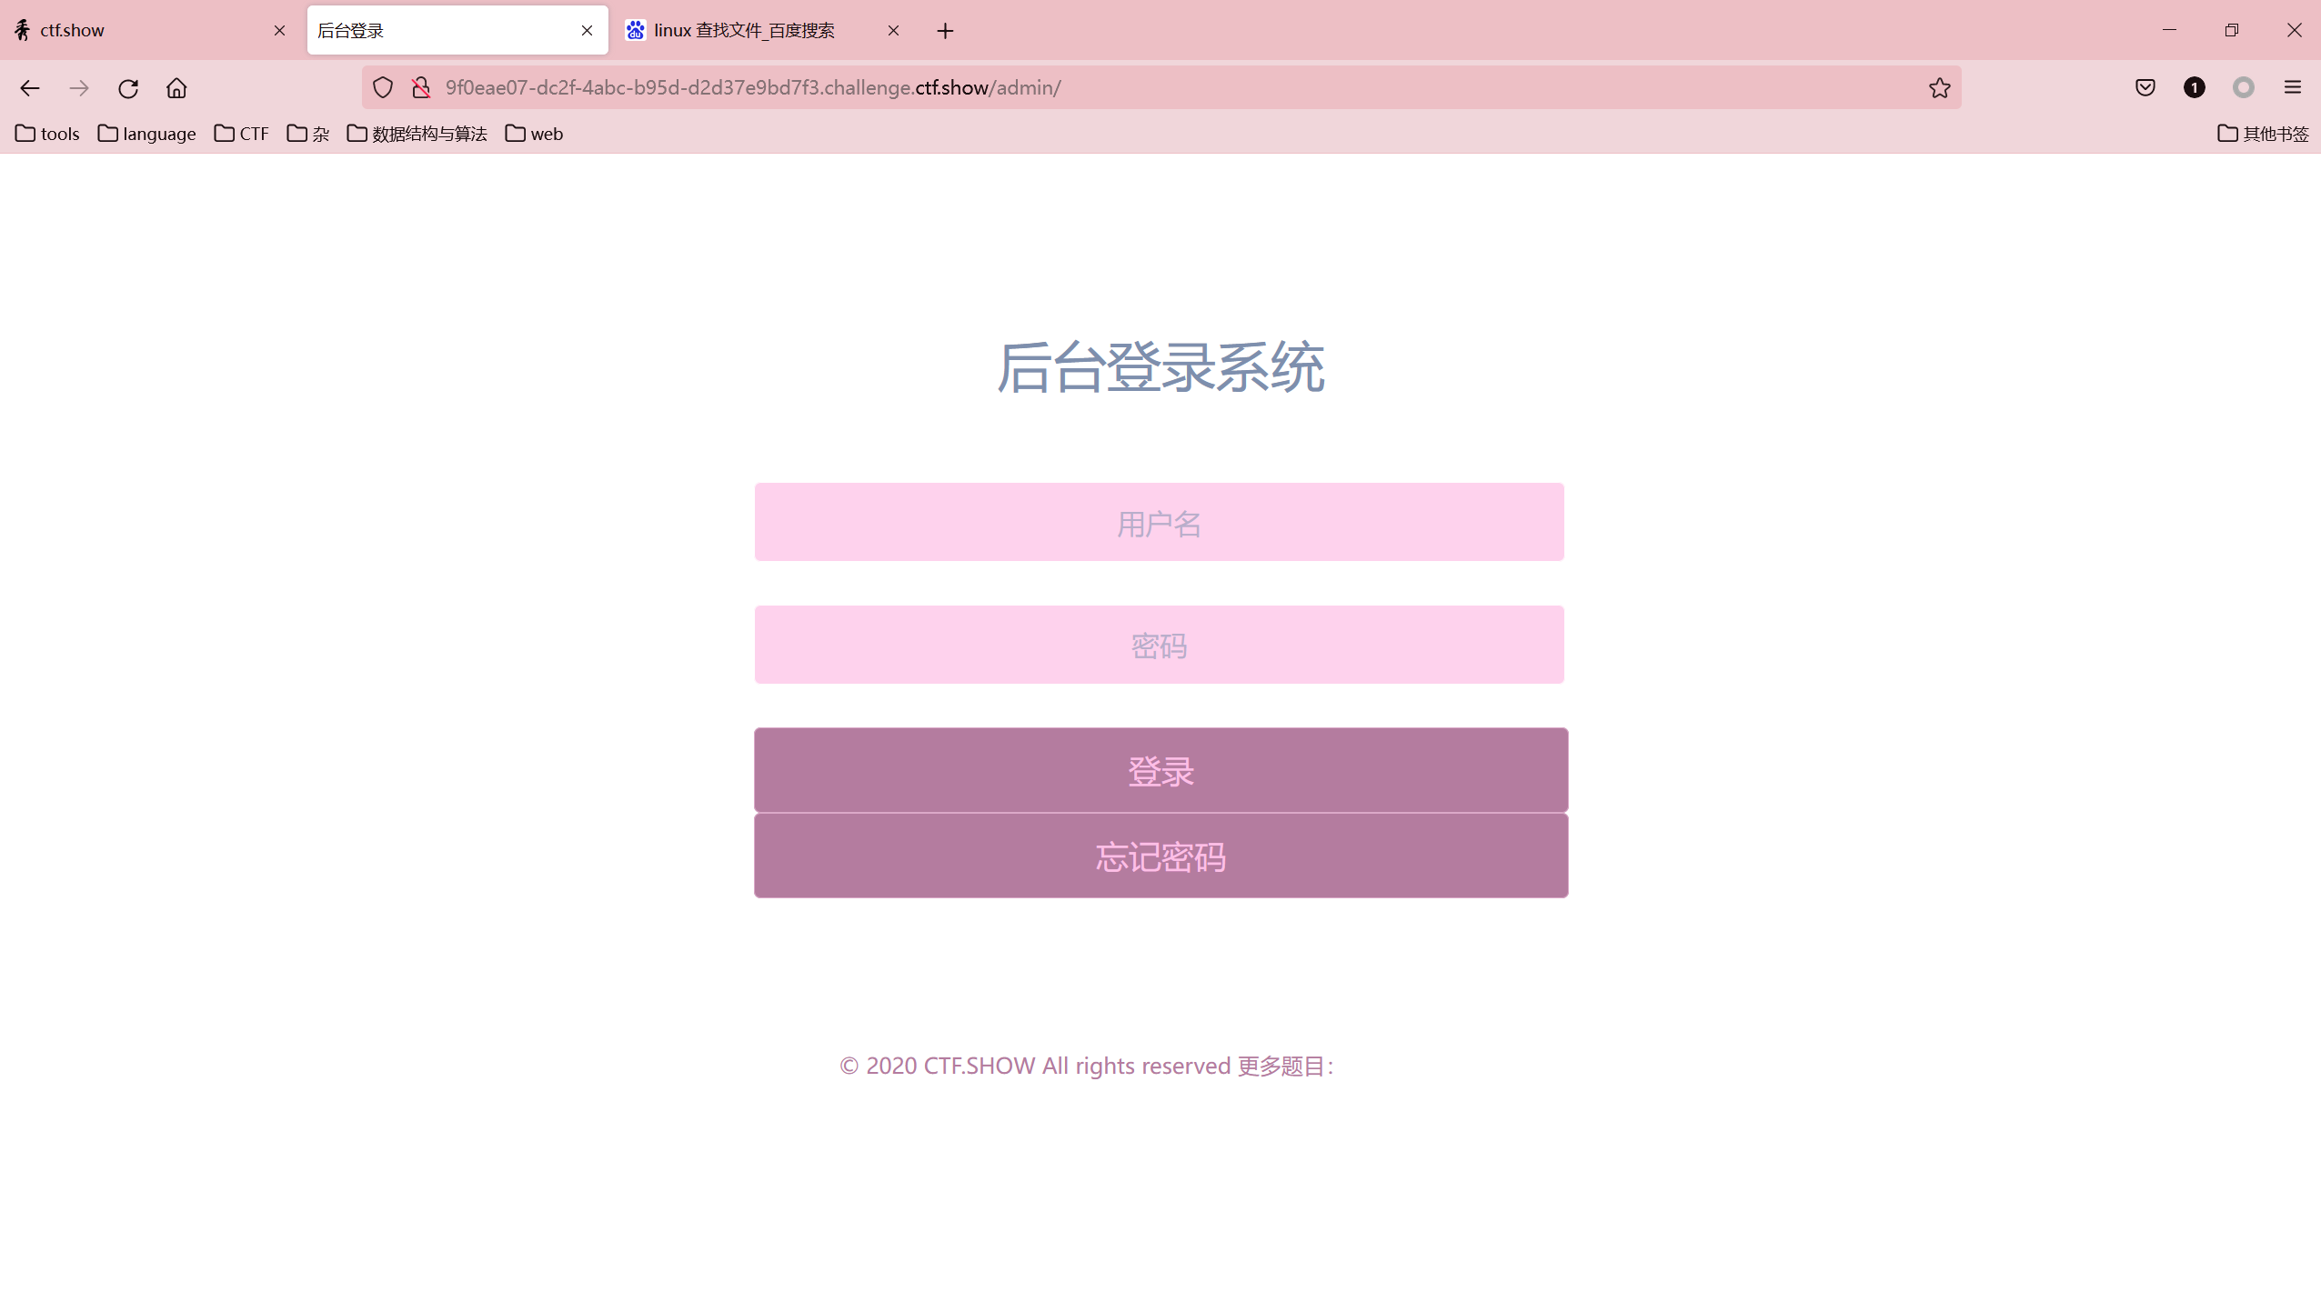Screen dimensions: 2321x1292
Task: Open the browser home page
Action: 176,87
